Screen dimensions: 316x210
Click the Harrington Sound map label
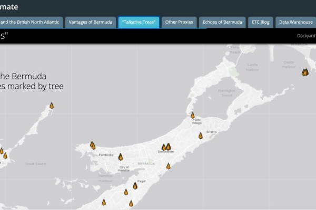click(226, 93)
